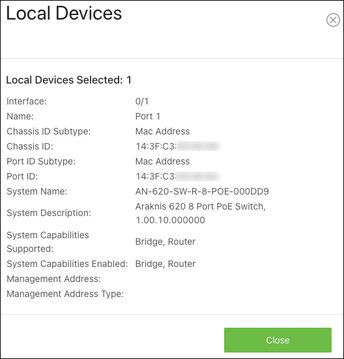This screenshot has width=344, height=359.
Task: Click System Capabilities Supported Bridge, Router value
Action: [x=165, y=242]
